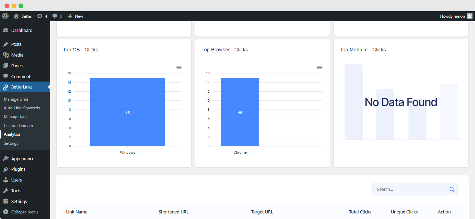Select Manage Tags from BetterLinks submenu
The height and width of the screenshot is (219, 475).
pos(16,117)
